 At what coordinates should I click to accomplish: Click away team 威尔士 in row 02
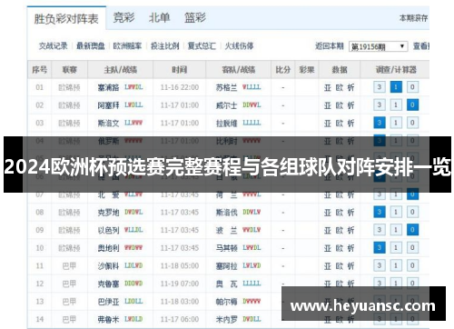click(226, 105)
